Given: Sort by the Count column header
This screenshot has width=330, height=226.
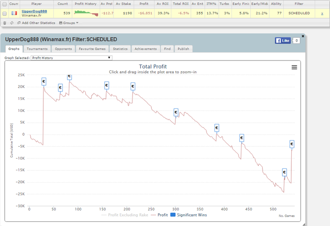Looking at the screenshot, I should [63, 4].
